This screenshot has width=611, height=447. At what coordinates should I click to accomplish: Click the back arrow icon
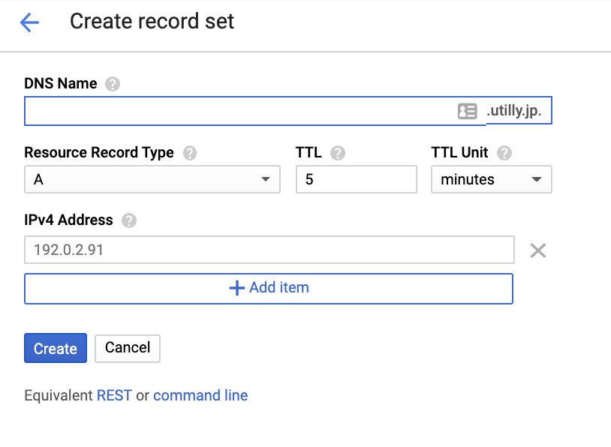click(x=29, y=22)
